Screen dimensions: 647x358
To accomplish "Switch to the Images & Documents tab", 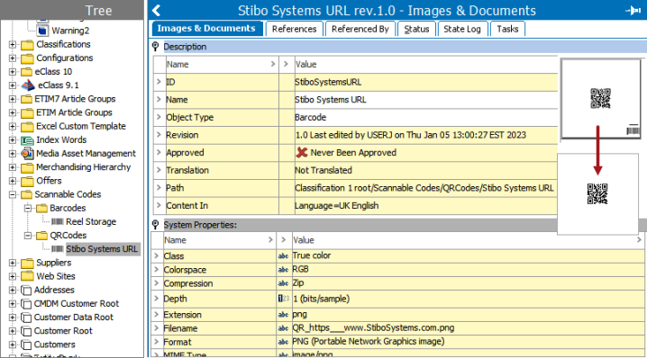I will pyautogui.click(x=206, y=29).
